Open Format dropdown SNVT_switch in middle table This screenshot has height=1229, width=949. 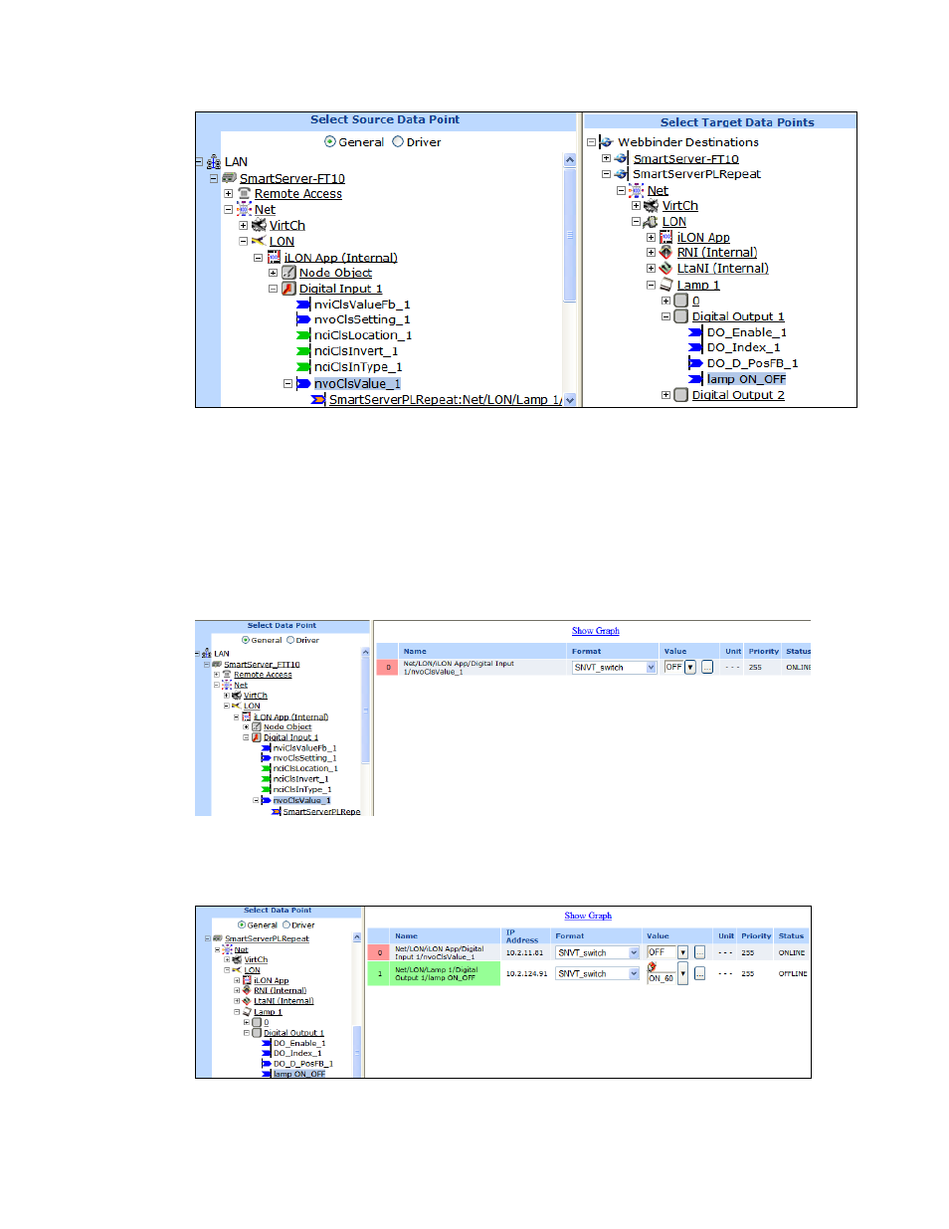coord(652,668)
